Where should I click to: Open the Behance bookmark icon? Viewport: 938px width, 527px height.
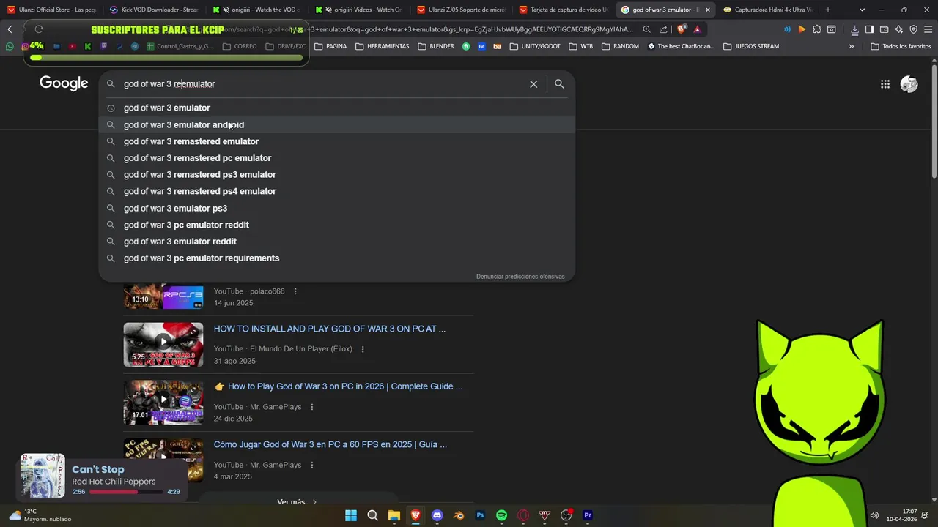coord(481,46)
